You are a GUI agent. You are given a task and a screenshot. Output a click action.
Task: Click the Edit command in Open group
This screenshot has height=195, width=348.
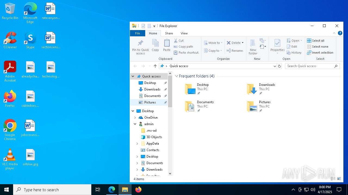292,47
